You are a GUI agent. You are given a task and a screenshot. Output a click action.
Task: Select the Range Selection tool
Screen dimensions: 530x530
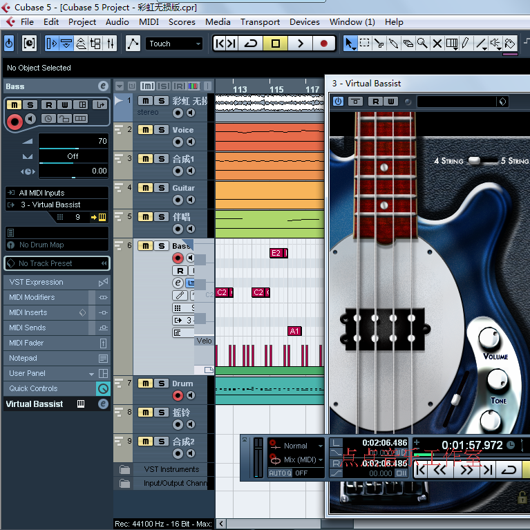click(x=364, y=44)
